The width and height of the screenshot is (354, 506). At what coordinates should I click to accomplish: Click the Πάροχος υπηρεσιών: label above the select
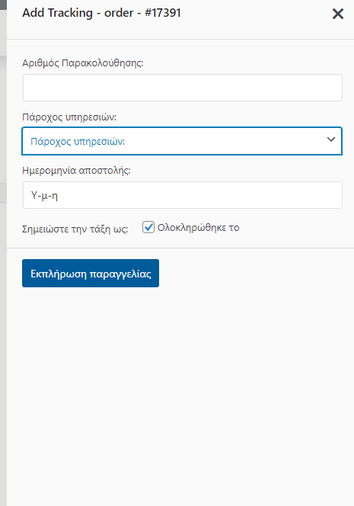point(69,117)
